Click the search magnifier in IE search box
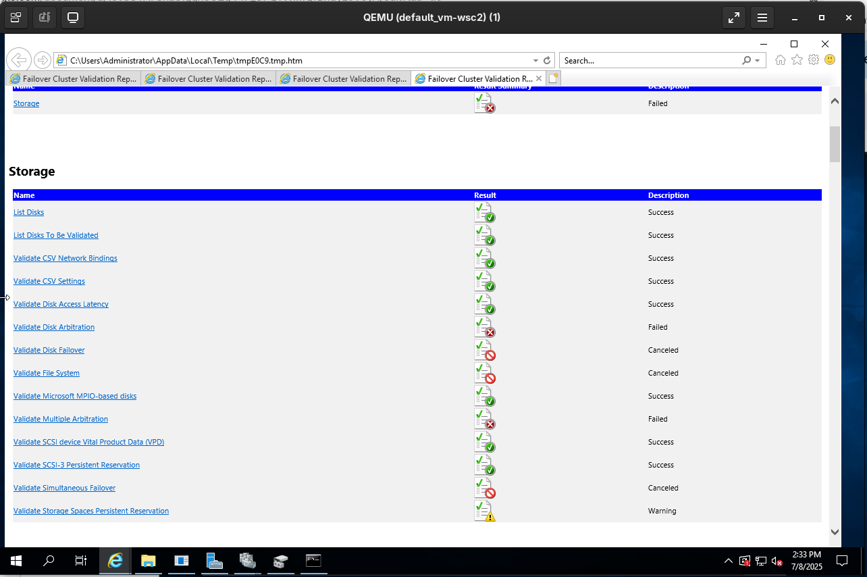This screenshot has width=867, height=577. pyautogui.click(x=746, y=60)
